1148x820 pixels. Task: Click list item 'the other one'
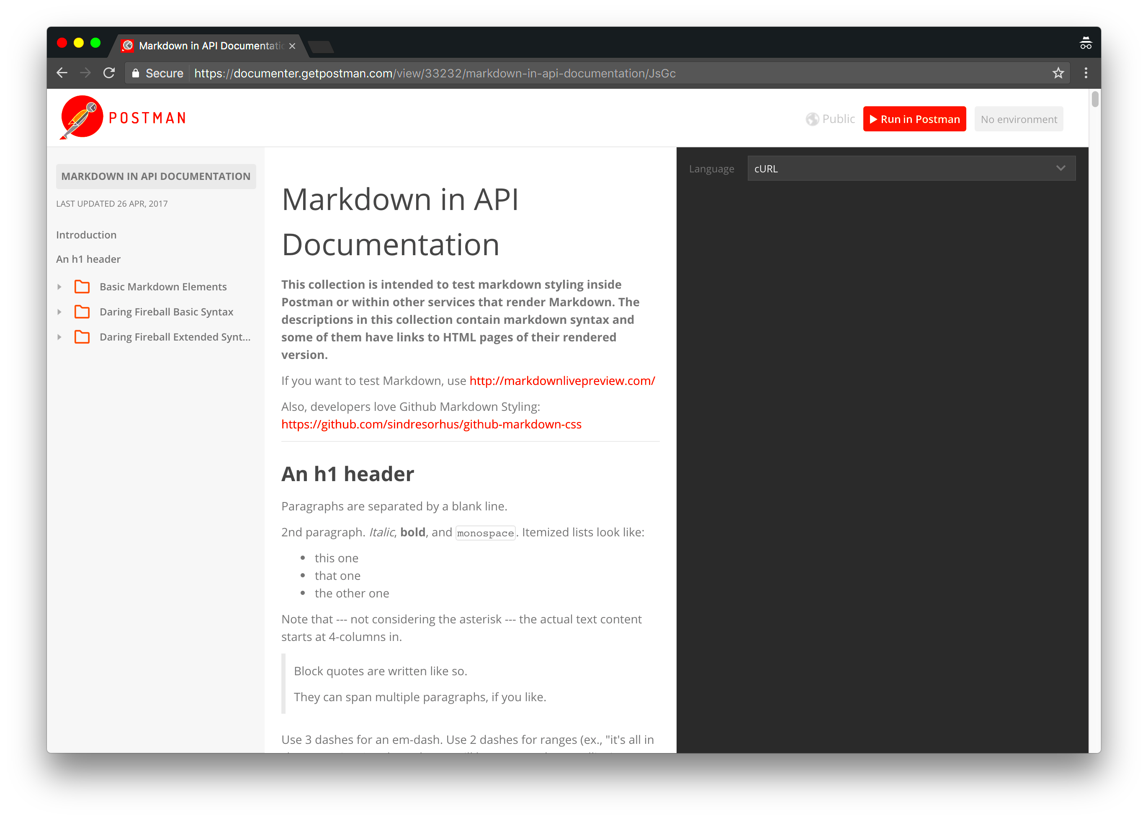click(352, 593)
